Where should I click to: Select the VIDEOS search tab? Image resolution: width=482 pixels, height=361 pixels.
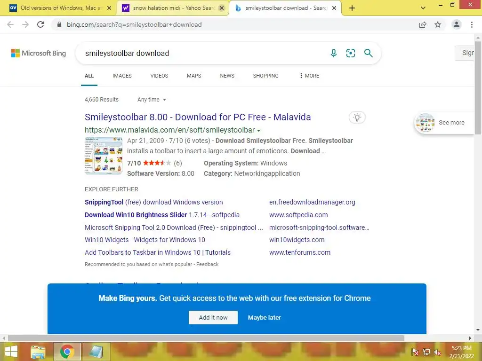click(x=159, y=76)
